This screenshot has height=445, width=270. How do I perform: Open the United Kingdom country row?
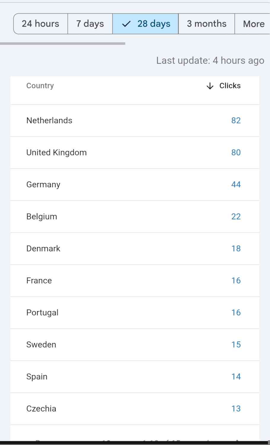56,152
